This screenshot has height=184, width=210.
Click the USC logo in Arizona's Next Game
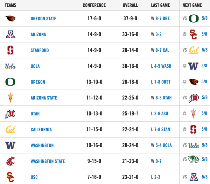pyautogui.click(x=193, y=34)
